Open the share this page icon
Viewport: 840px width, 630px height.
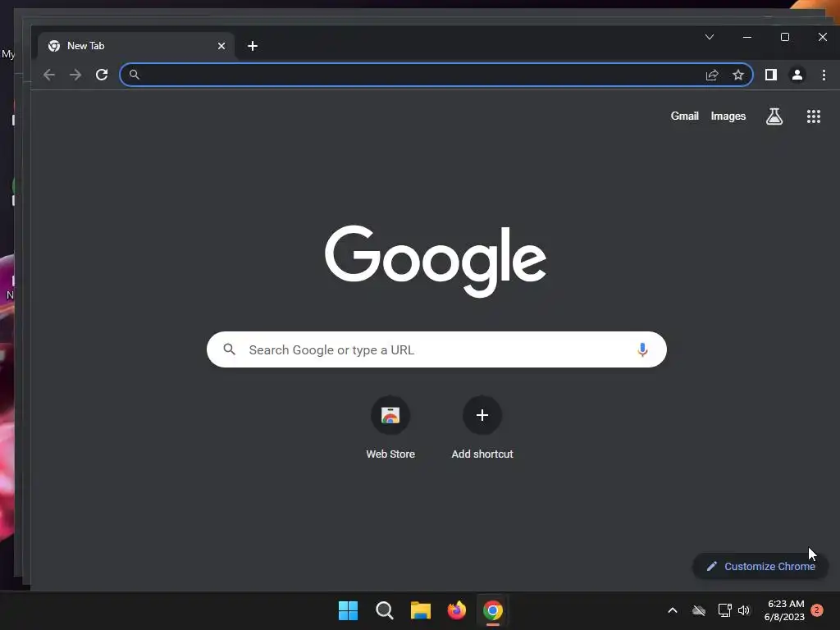712,75
